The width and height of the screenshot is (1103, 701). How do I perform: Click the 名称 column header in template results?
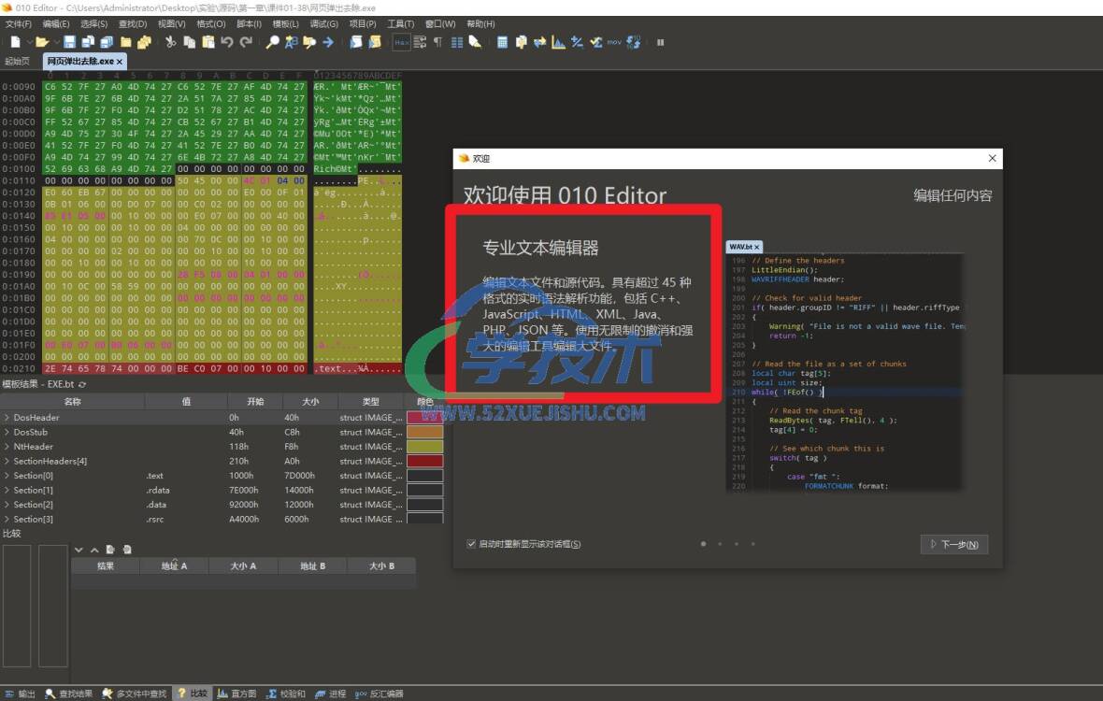tap(73, 402)
